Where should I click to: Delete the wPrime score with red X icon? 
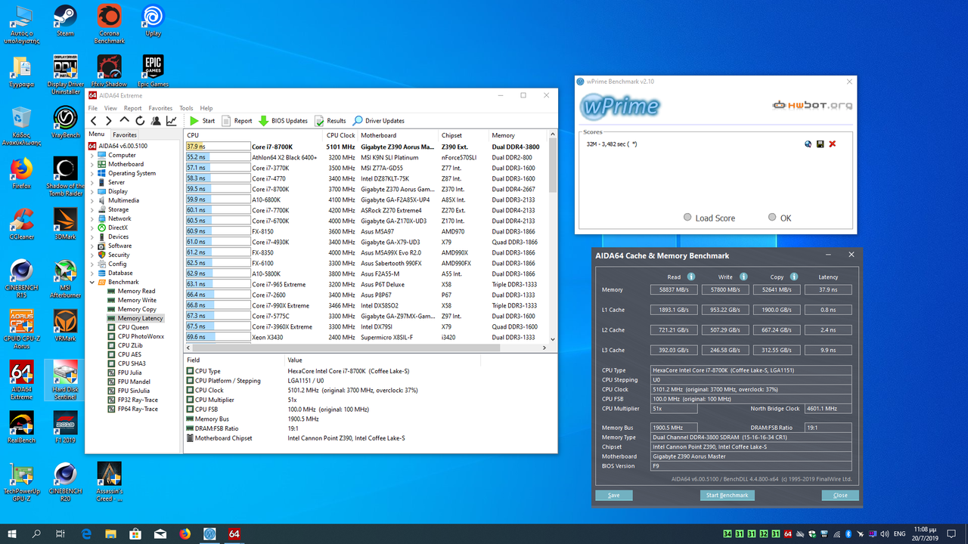pos(833,144)
